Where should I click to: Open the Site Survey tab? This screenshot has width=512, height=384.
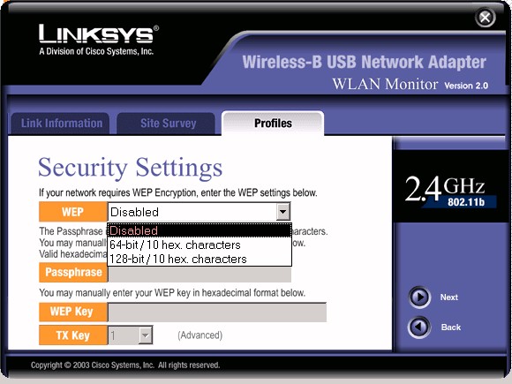(166, 124)
